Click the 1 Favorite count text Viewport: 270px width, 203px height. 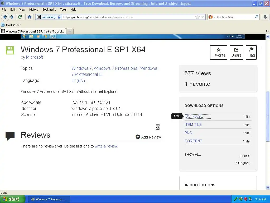tap(197, 84)
